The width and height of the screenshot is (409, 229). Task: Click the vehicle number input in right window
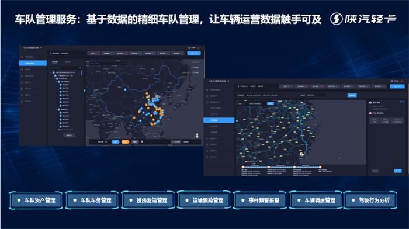(x=316, y=95)
